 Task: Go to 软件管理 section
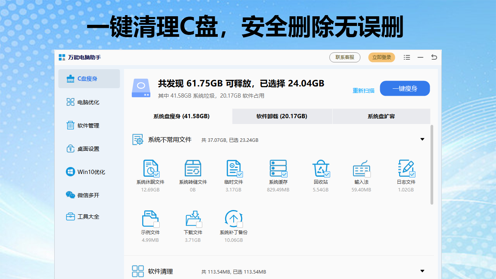point(89,126)
